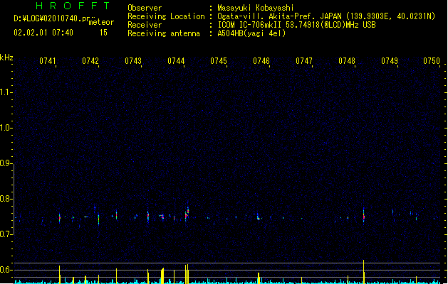Click the 0741 time marker
This screenshot has height=284, width=448.
pyautogui.click(x=48, y=61)
